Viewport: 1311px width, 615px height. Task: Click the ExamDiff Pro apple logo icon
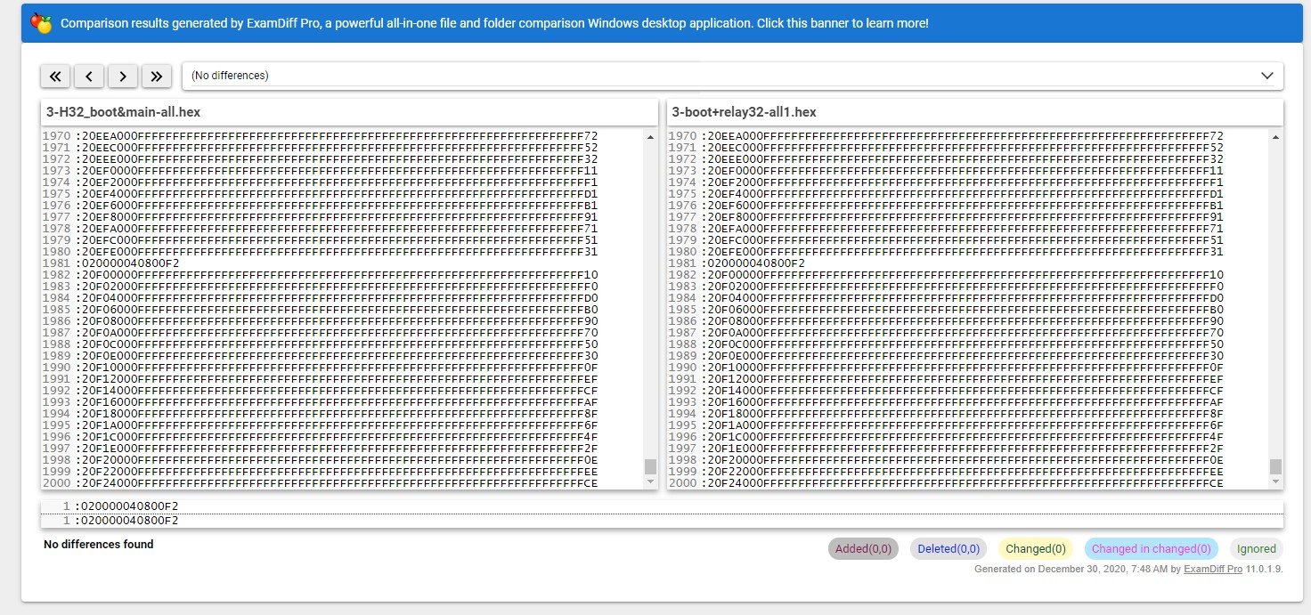coord(41,23)
